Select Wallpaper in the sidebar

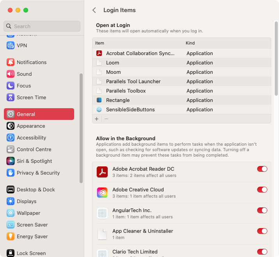tap(28, 213)
